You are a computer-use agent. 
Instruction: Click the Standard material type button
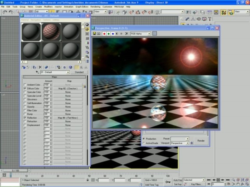[x=79, y=72]
